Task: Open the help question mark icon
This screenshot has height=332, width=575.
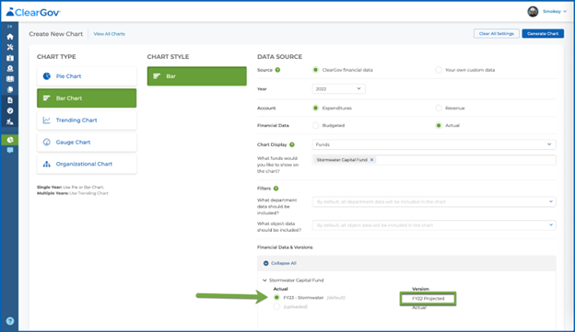Action: 10,321
